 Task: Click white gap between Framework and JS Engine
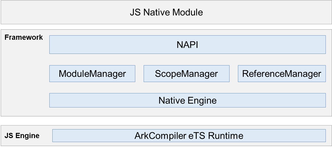(166, 121)
